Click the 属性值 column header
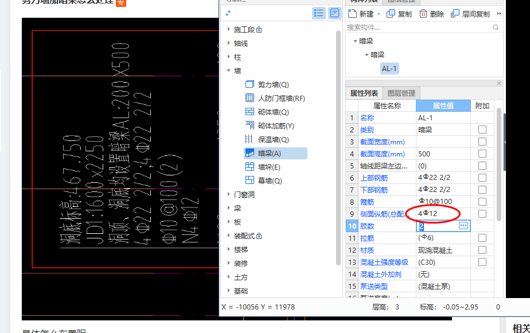The width and height of the screenshot is (530, 333). tap(443, 105)
